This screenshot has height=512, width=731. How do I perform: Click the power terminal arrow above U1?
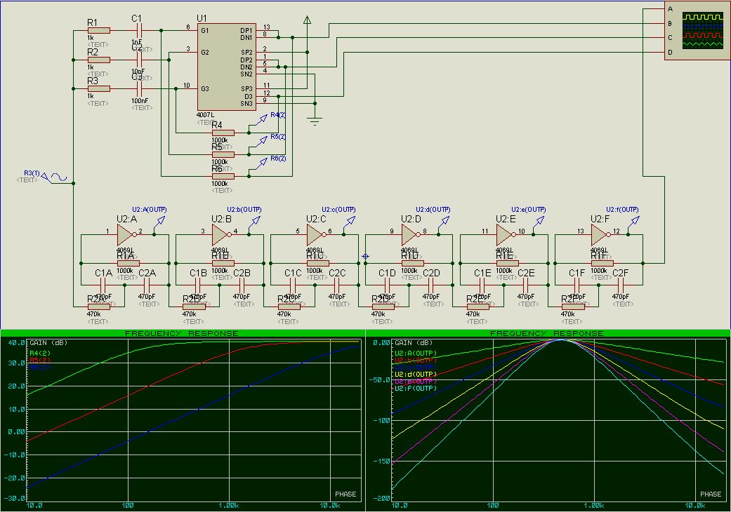(x=306, y=20)
